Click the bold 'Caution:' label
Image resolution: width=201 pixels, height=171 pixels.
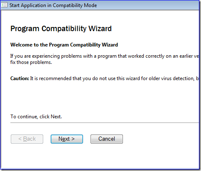(x=20, y=78)
